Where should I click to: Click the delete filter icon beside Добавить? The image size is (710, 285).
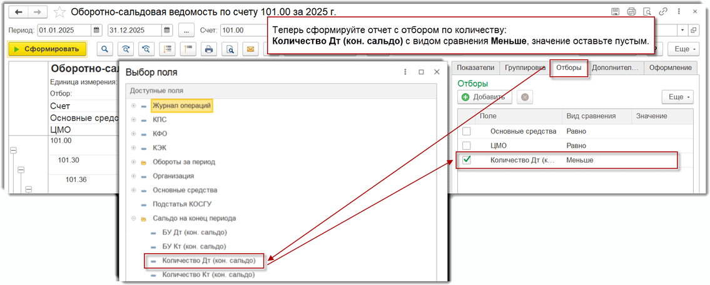525,97
